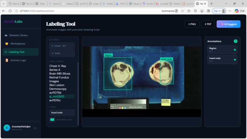The width and height of the screenshot is (247, 139).
Task: Switch to the avf143 tab
Action: pyautogui.click(x=81, y=4)
